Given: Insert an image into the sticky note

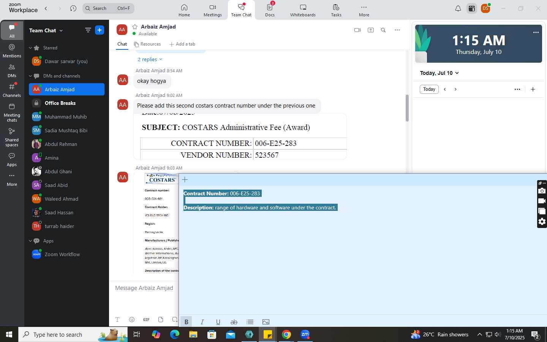Looking at the screenshot, I should [x=266, y=322].
